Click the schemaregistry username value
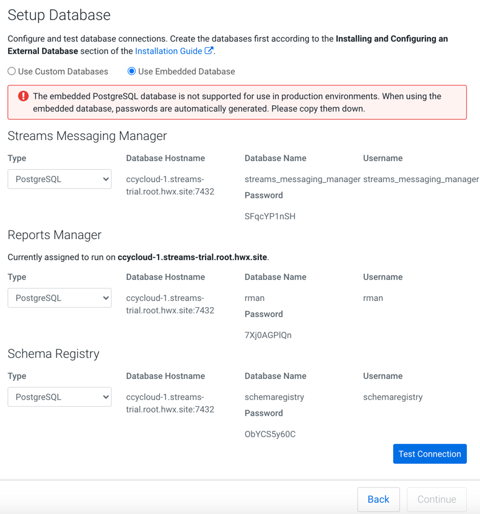This screenshot has height=514, width=480. click(x=393, y=397)
